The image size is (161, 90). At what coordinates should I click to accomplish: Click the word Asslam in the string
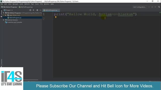point(105,14)
